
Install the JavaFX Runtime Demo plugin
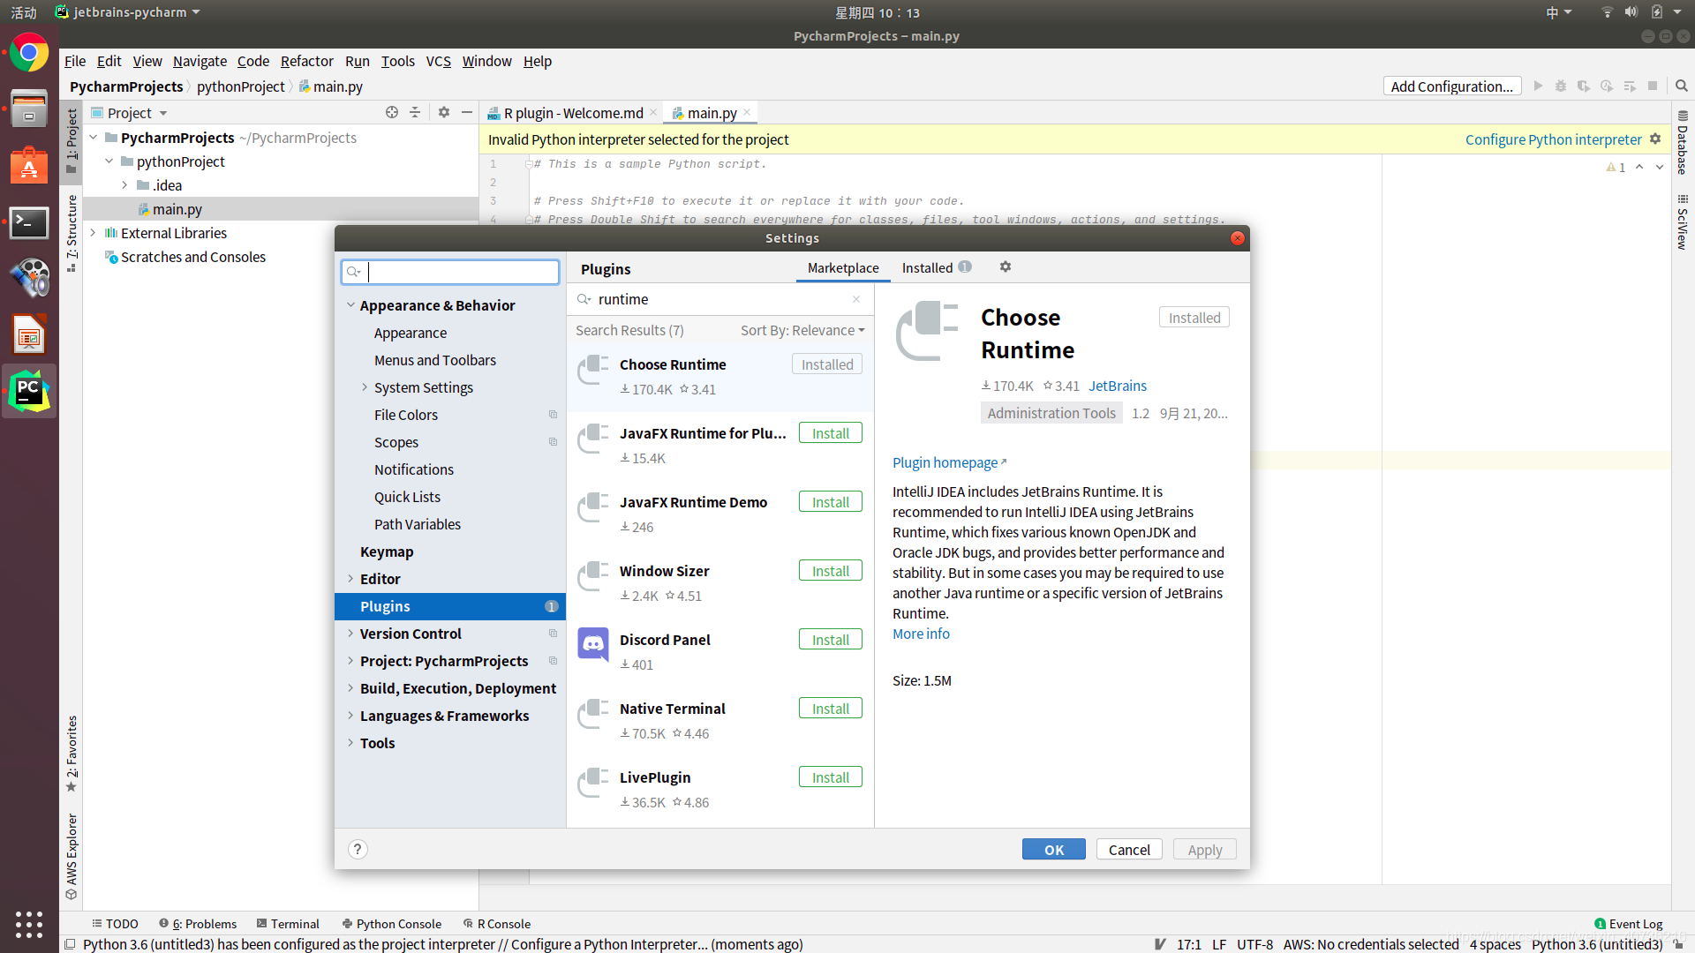[830, 502]
